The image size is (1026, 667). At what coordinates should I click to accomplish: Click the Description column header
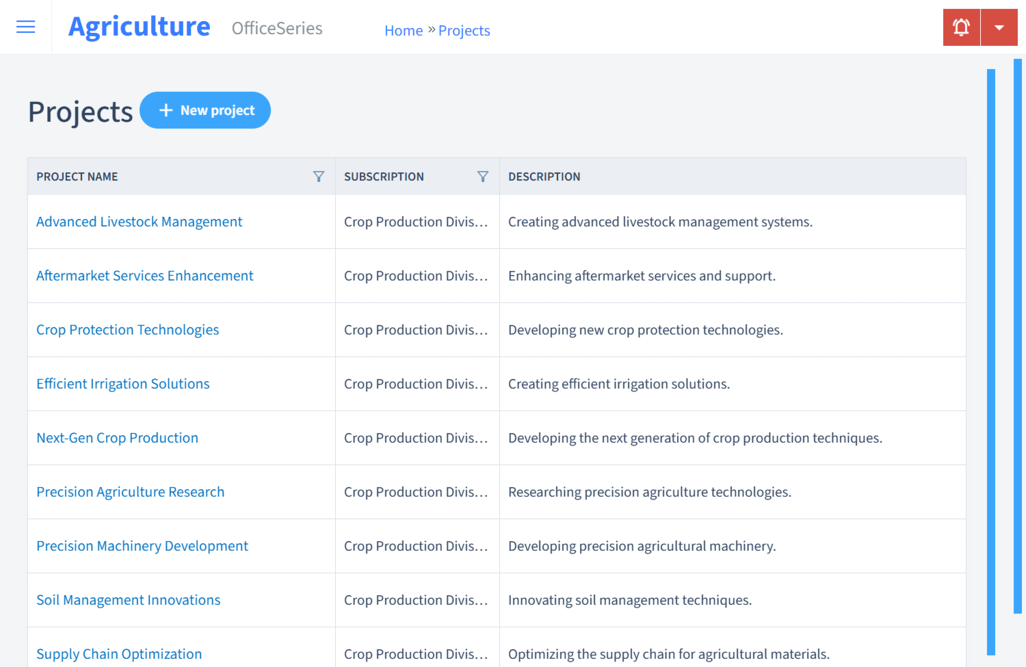tap(544, 176)
